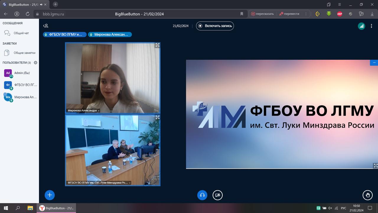Click the СООБЩЕНИЯ heading
378x213 pixels.
tap(12, 23)
